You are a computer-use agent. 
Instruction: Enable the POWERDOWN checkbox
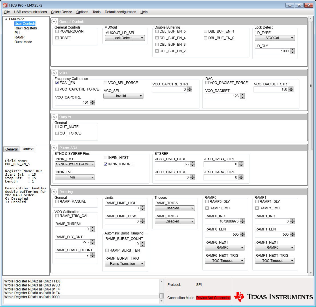click(57, 31)
